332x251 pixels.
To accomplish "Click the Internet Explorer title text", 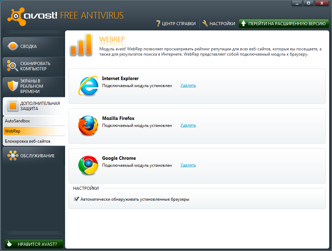I will [120, 79].
